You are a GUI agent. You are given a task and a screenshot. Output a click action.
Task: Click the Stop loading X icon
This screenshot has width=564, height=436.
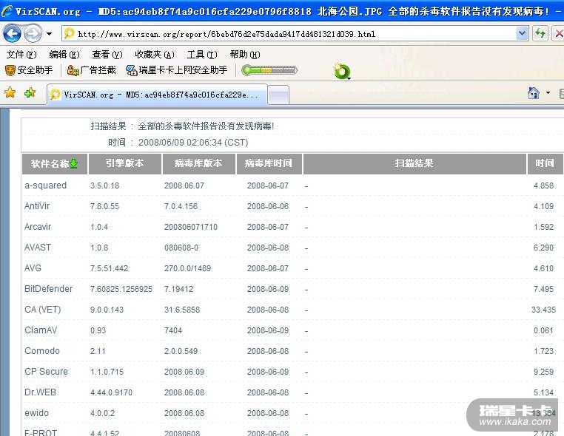(559, 34)
